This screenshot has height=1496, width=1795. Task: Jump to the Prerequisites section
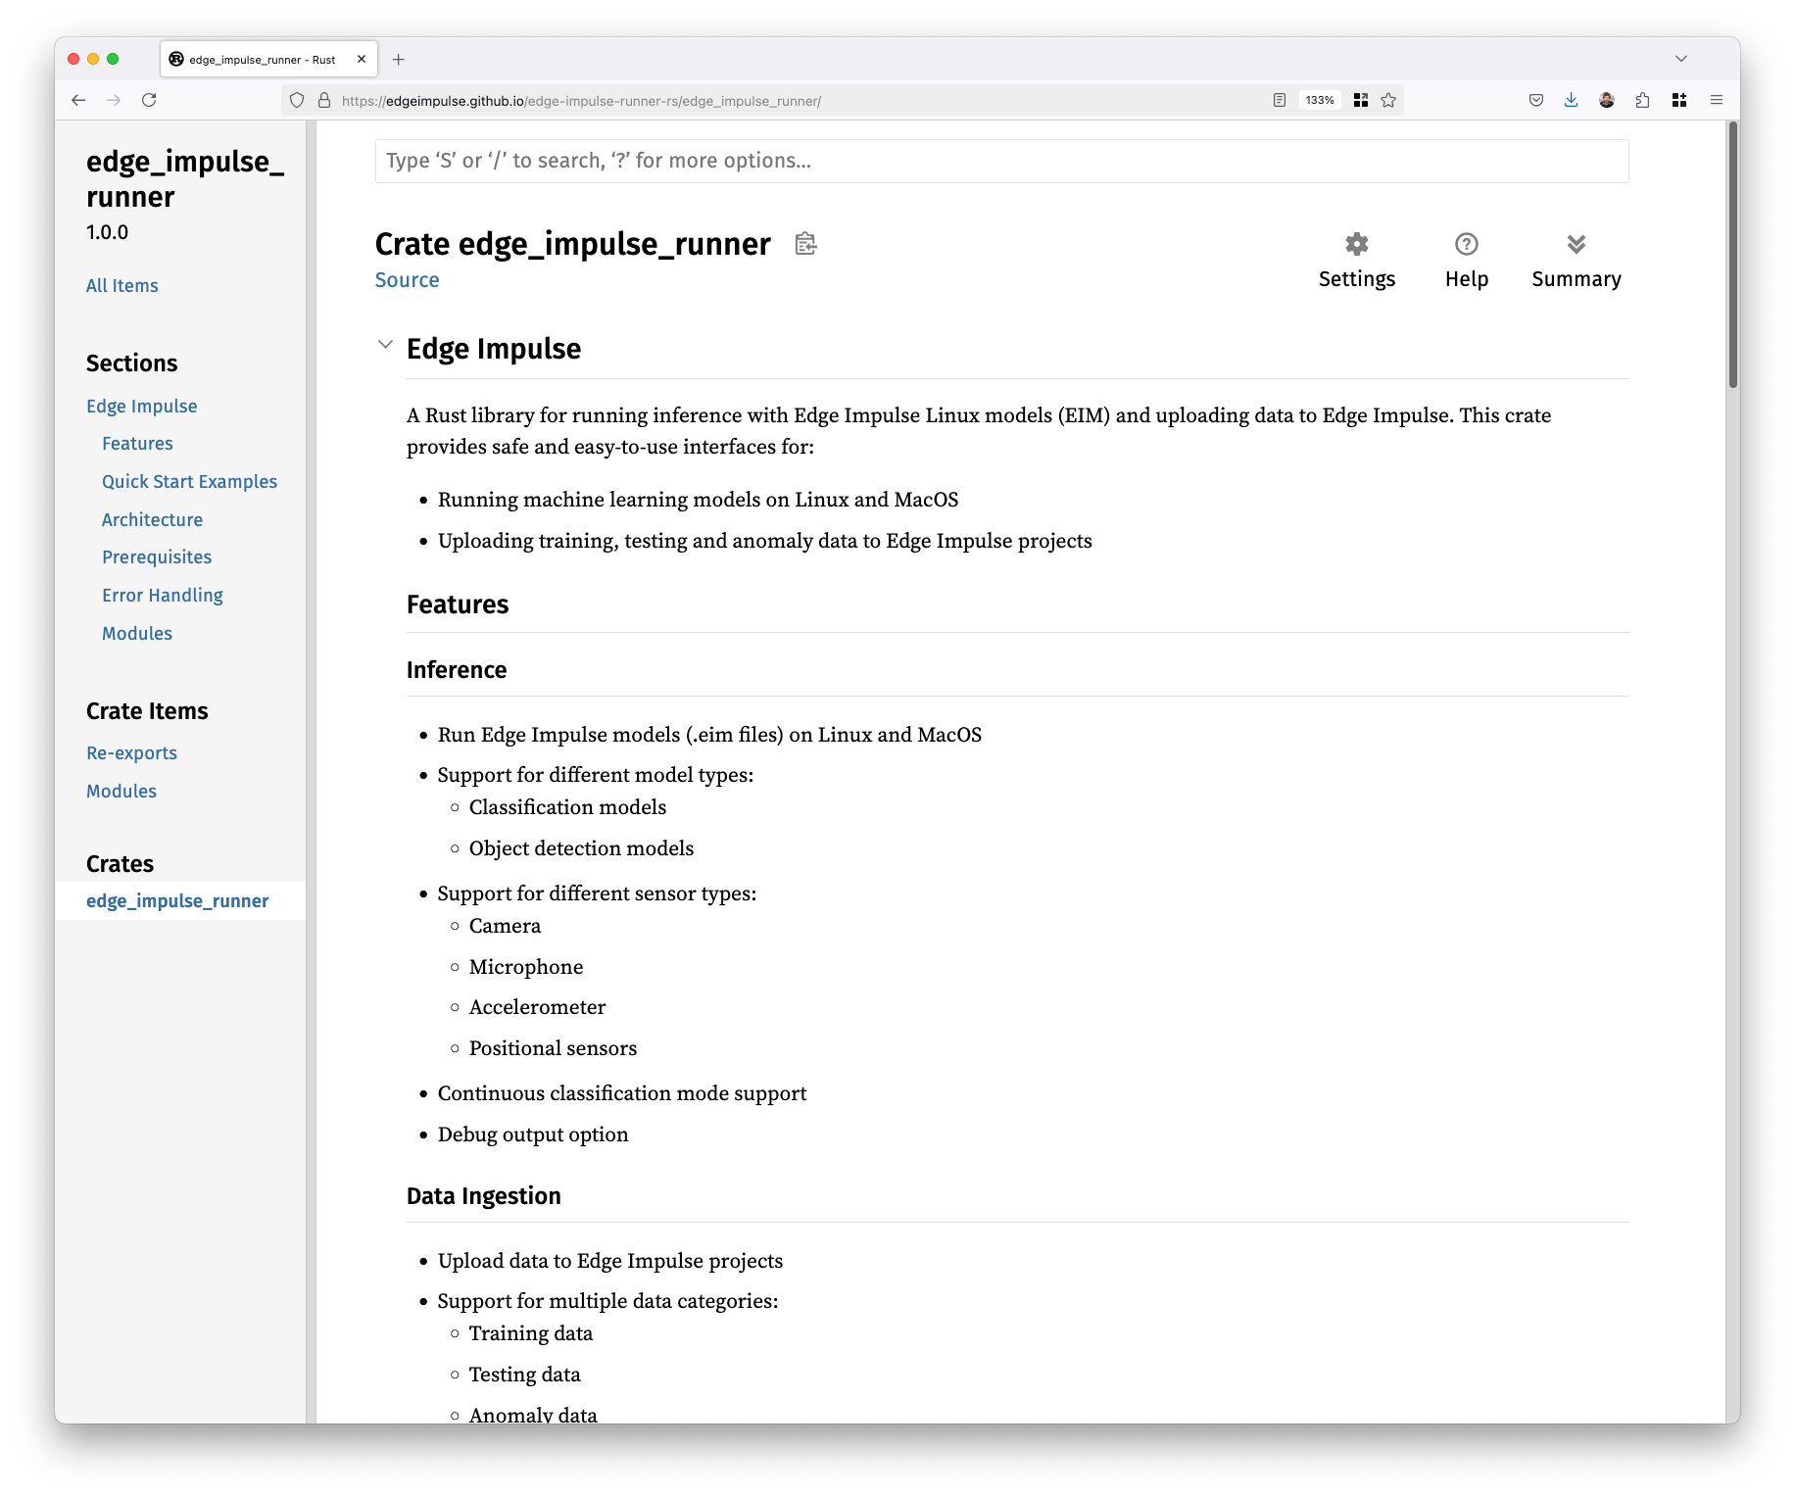tap(157, 557)
